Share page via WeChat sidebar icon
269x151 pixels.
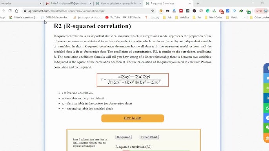click(266, 128)
